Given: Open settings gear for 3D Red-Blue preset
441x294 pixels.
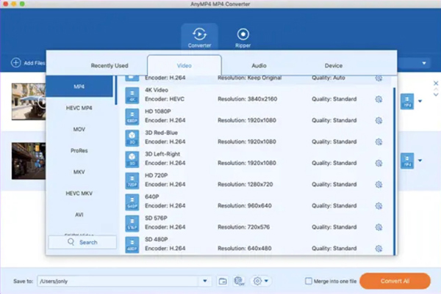Looking at the screenshot, I should (379, 142).
